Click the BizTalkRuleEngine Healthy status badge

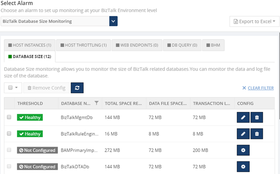point(30,134)
